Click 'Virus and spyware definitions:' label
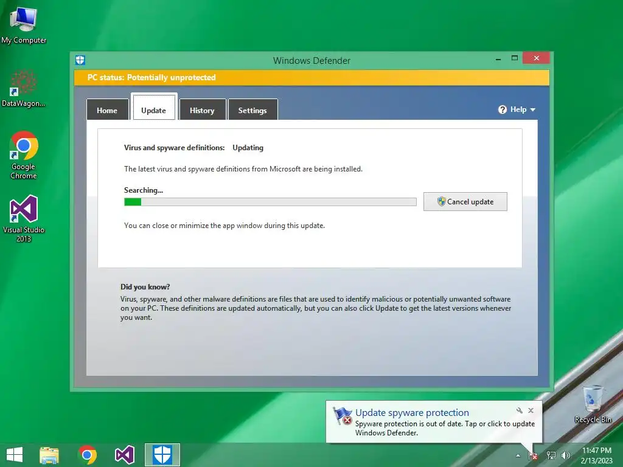 click(175, 148)
